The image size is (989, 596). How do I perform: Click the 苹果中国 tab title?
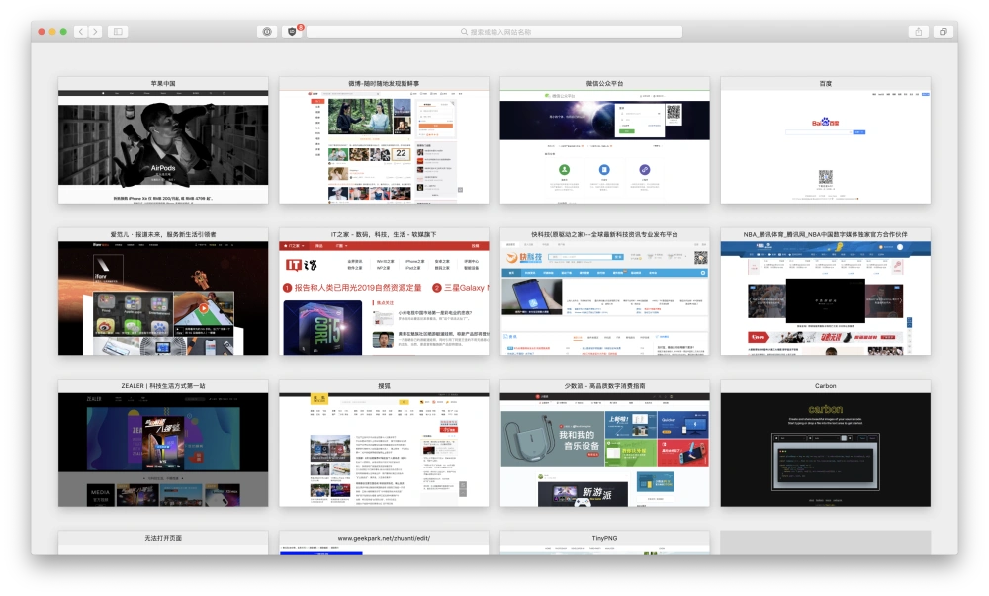click(x=163, y=83)
